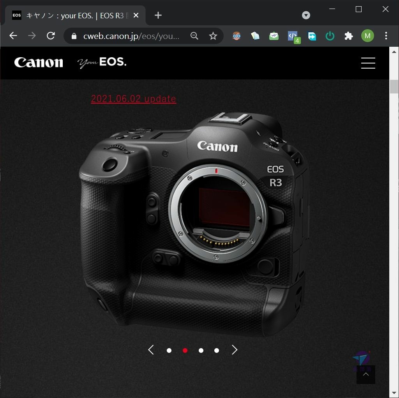Bookmark this page with the star
The width and height of the screenshot is (399, 398).
pyautogui.click(x=213, y=36)
